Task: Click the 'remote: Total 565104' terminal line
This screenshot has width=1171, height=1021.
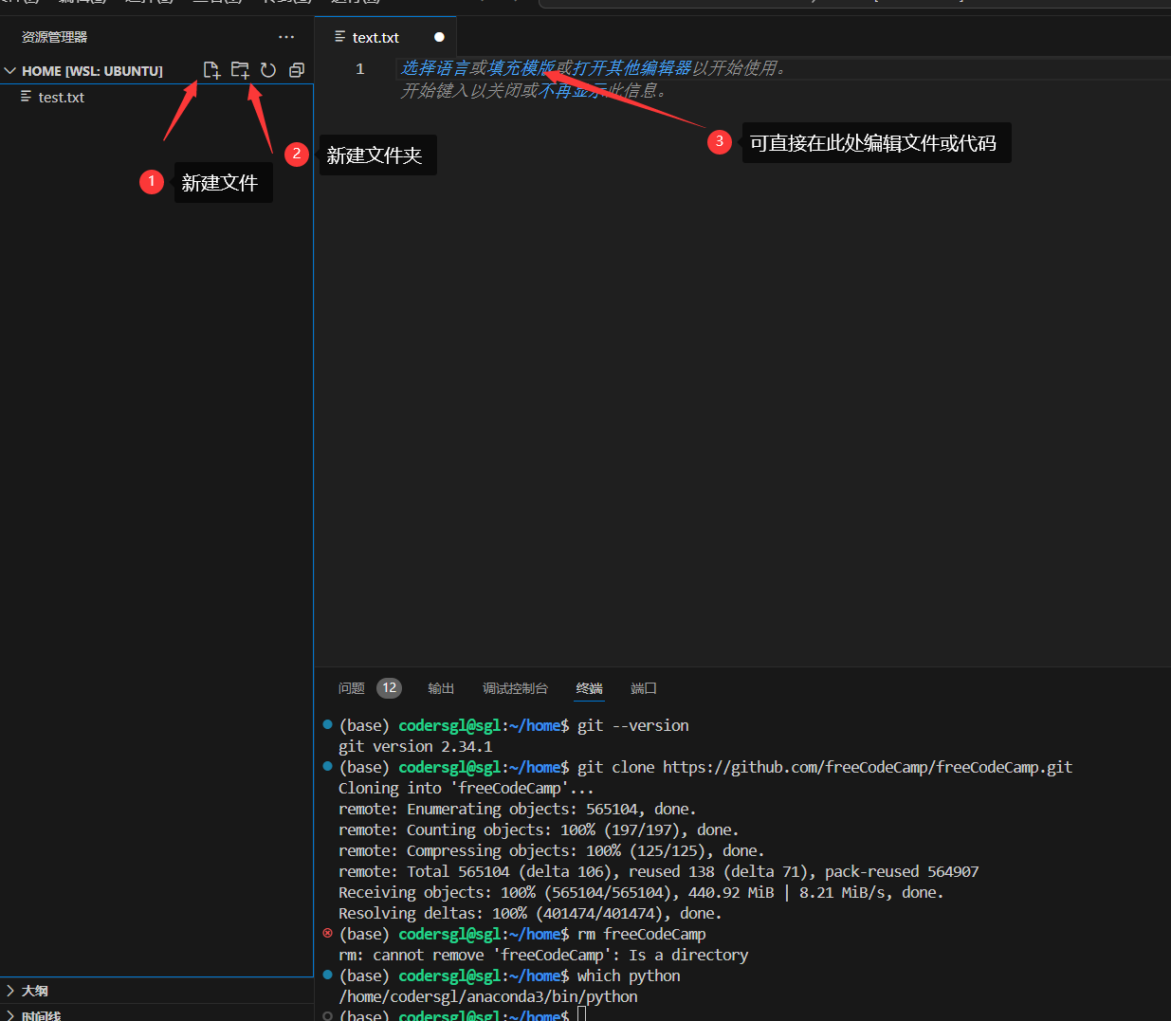Action: click(658, 871)
